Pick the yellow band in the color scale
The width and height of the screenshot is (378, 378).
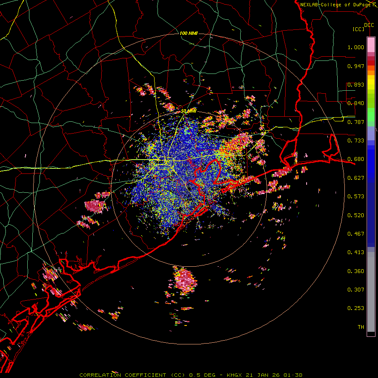pyautogui.click(x=371, y=82)
